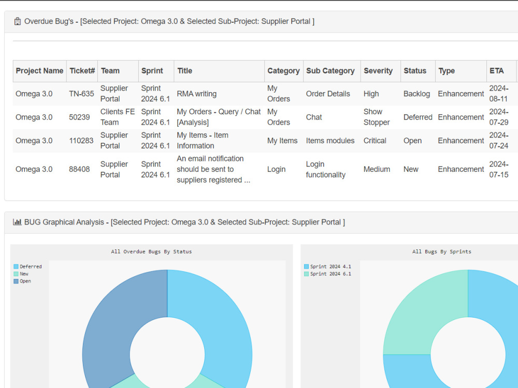The width and height of the screenshot is (518, 388).
Task: Click the All Bugs By Sprints chart title
Action: [x=442, y=252]
